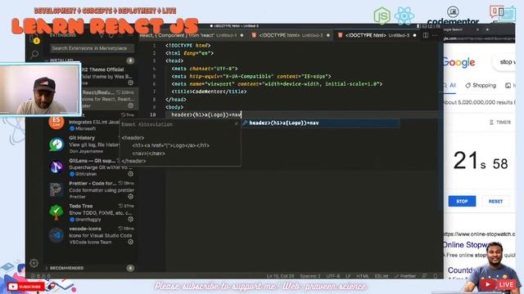
Task: Click the vscode-icons extension icon
Action: point(56,235)
